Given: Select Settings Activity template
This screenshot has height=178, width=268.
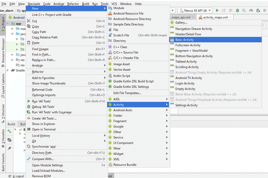Looking at the screenshot, I should pos(215,105).
